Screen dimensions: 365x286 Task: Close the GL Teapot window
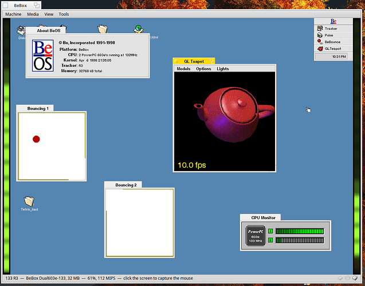pos(176,61)
